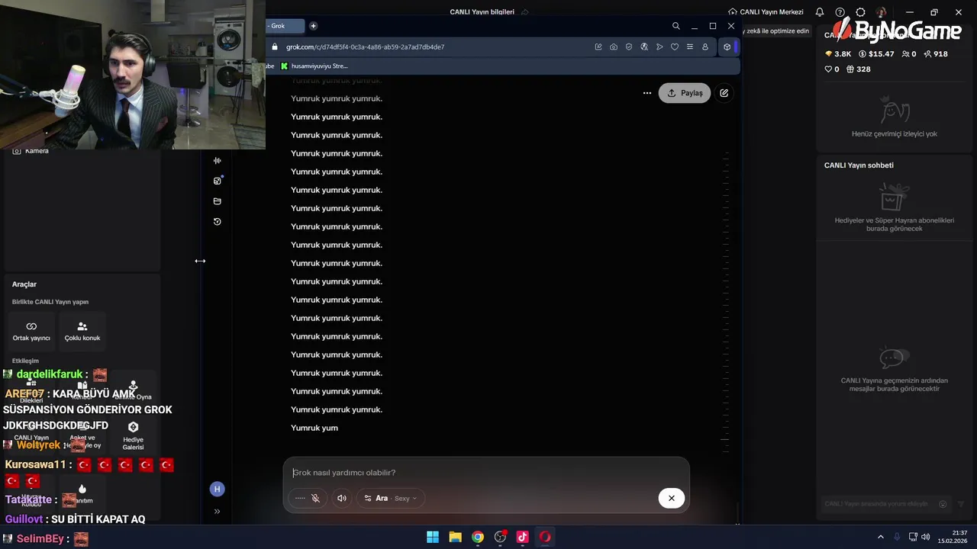Open chat history clock icon
The image size is (977, 549).
[x=217, y=222]
